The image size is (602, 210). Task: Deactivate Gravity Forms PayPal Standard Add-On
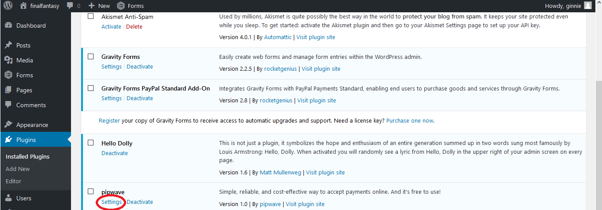(140, 98)
